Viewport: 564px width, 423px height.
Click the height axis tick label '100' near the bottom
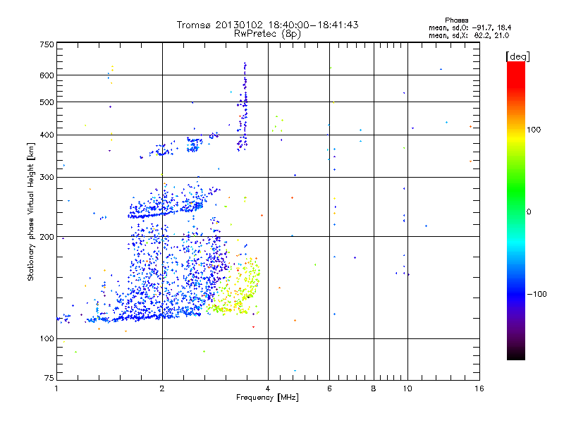coord(47,338)
